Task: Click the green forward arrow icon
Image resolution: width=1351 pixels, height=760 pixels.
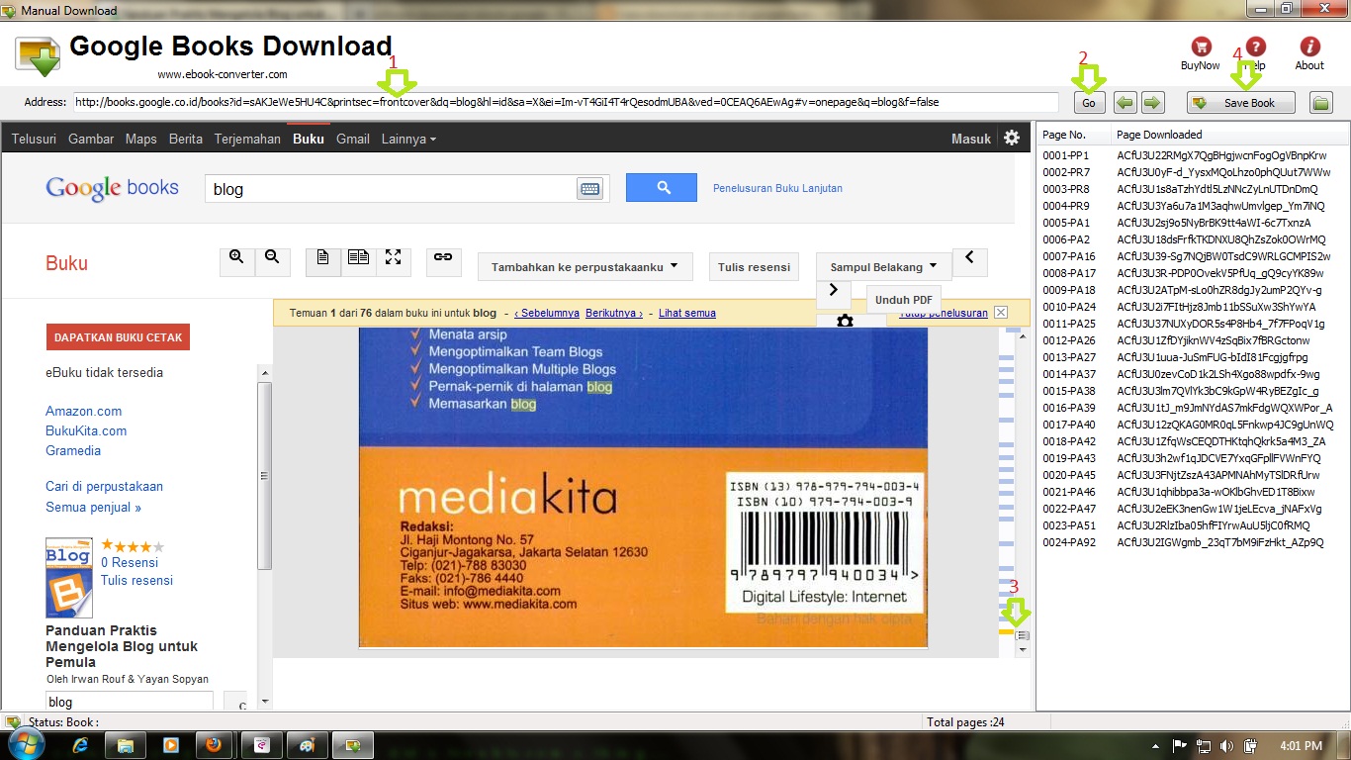Action: click(1152, 103)
